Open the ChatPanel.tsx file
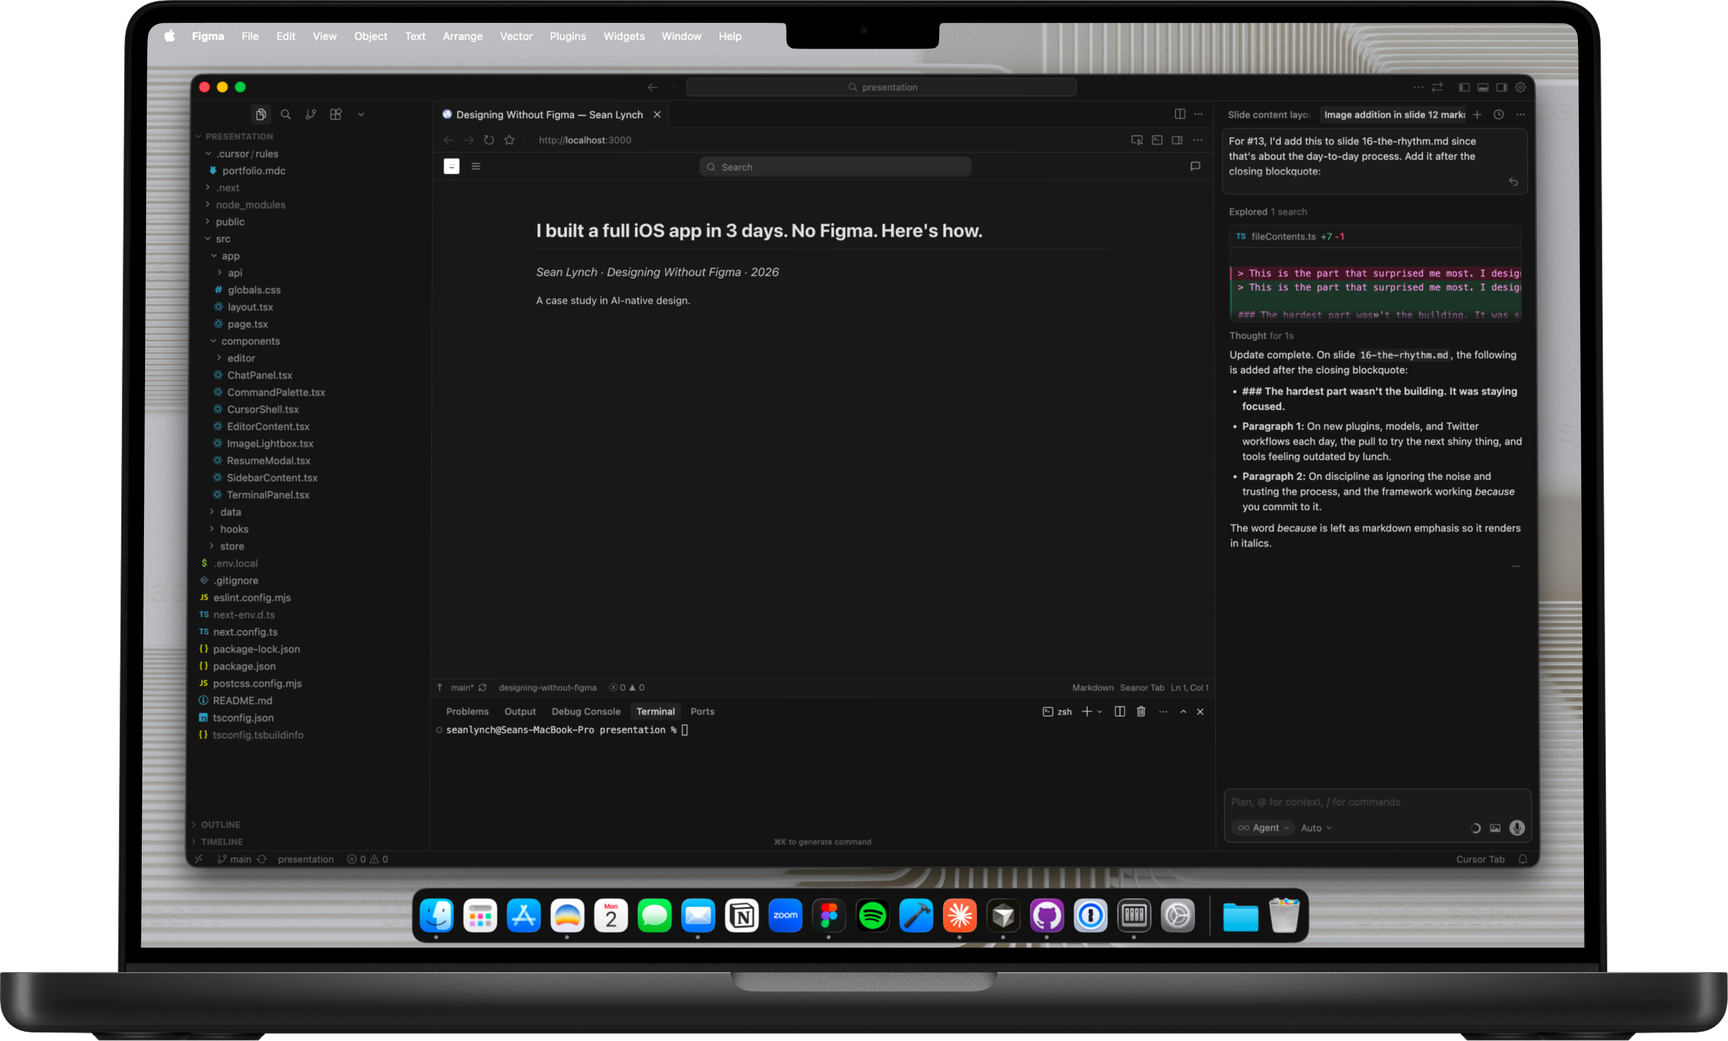 click(259, 375)
